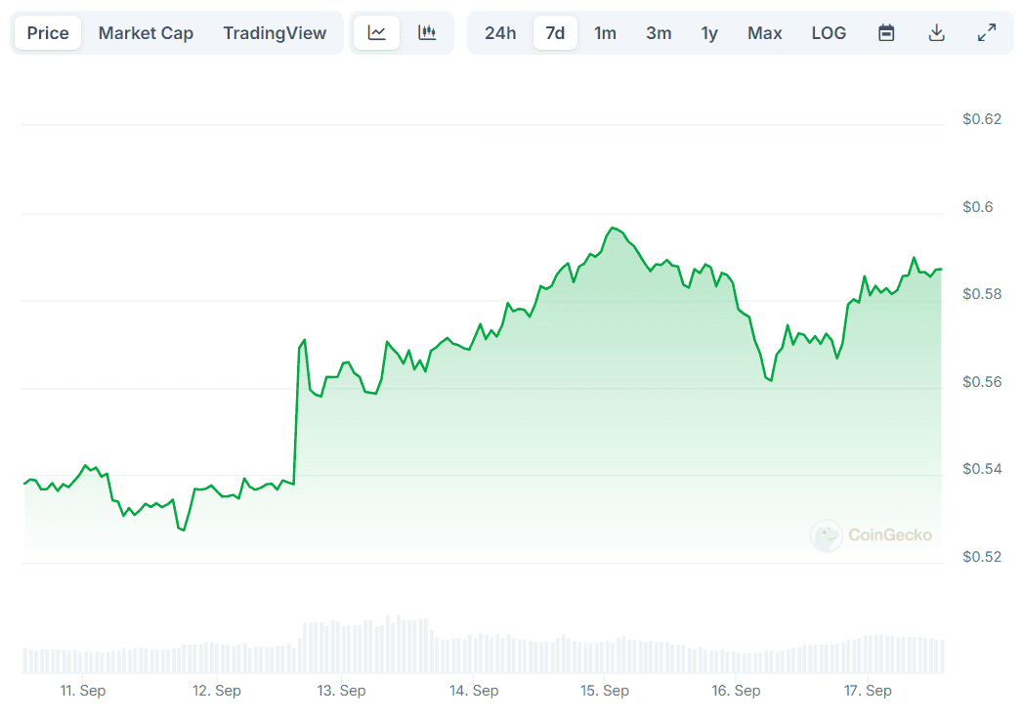Click the 15. Sep date label

tap(605, 690)
